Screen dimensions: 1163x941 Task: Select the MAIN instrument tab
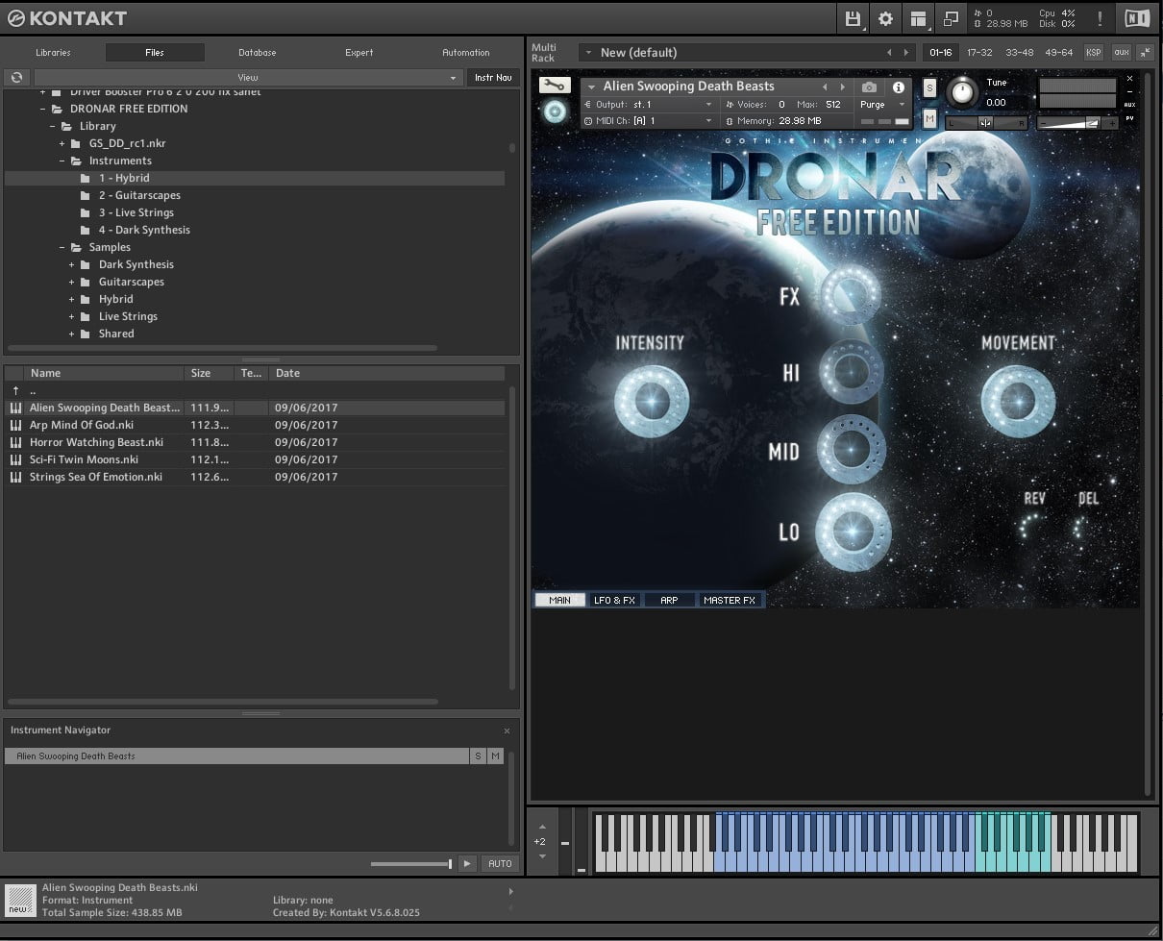[x=559, y=600]
